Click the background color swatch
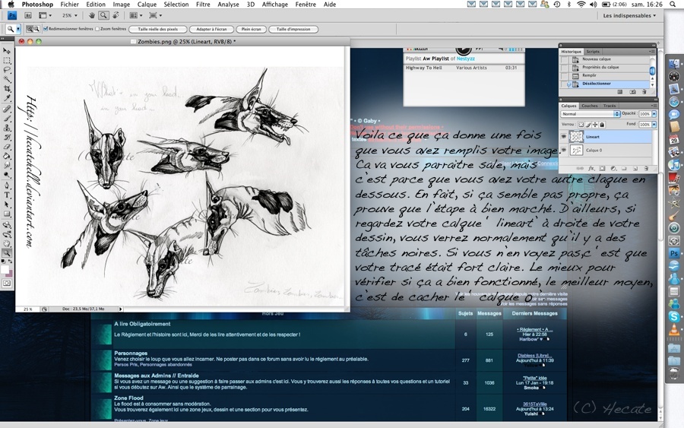Image resolution: width=684 pixels, height=428 pixels. coord(8,274)
